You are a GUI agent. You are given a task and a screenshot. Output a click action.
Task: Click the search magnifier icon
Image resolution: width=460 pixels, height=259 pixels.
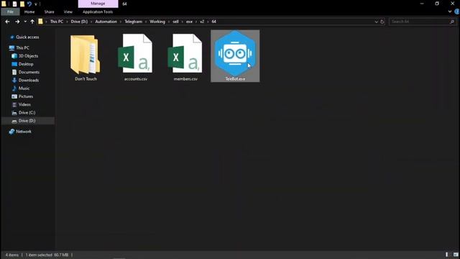click(x=452, y=22)
